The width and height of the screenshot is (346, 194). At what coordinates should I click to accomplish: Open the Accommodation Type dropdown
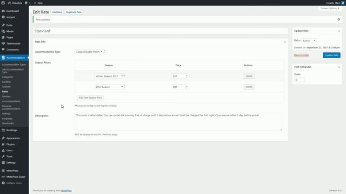89,52
